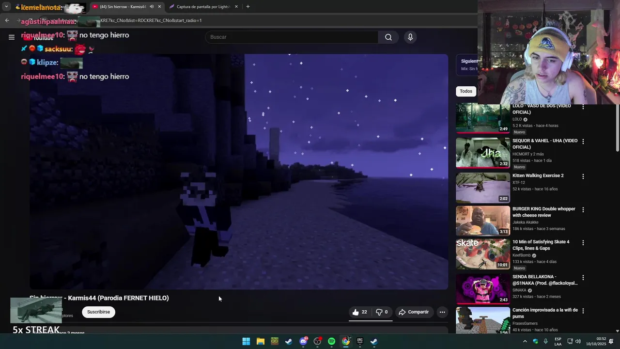Screen dimensions: 620x349
Task: Open options for BURGER KING video
Action: click(583, 210)
